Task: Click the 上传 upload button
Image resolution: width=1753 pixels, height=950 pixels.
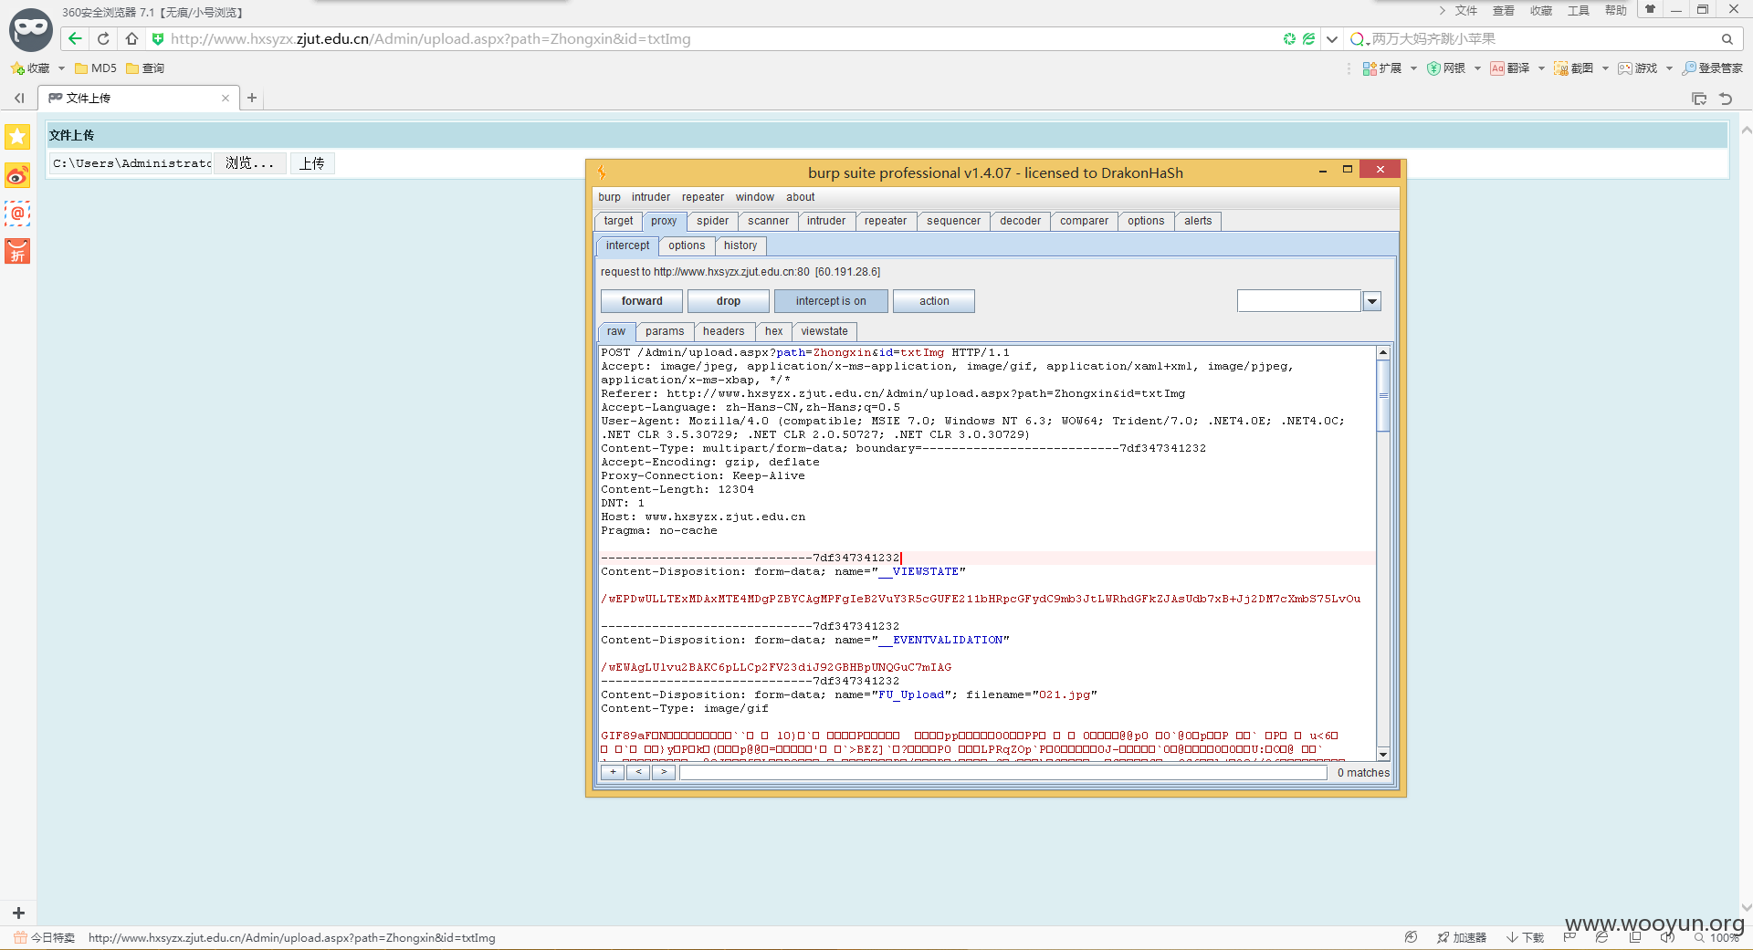Action: point(312,163)
